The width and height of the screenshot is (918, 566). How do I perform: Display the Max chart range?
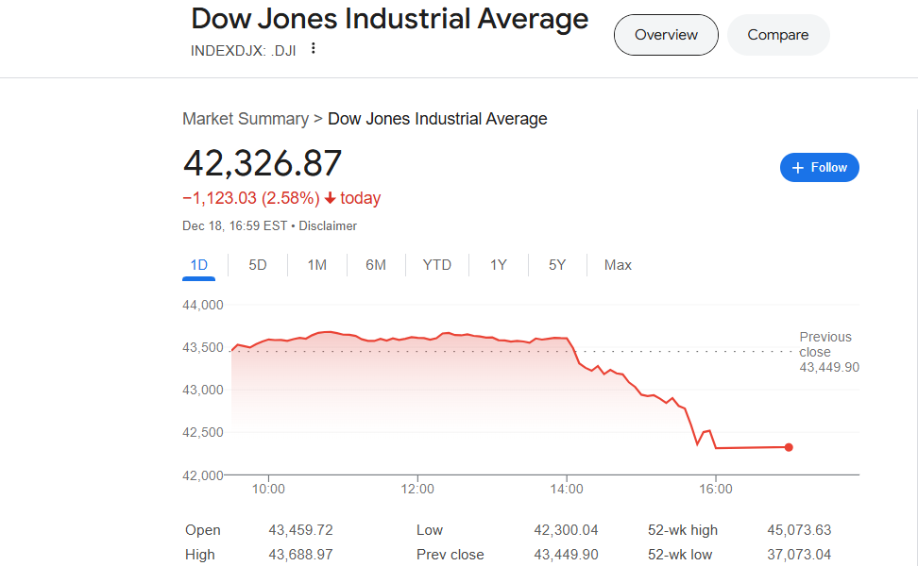(618, 265)
